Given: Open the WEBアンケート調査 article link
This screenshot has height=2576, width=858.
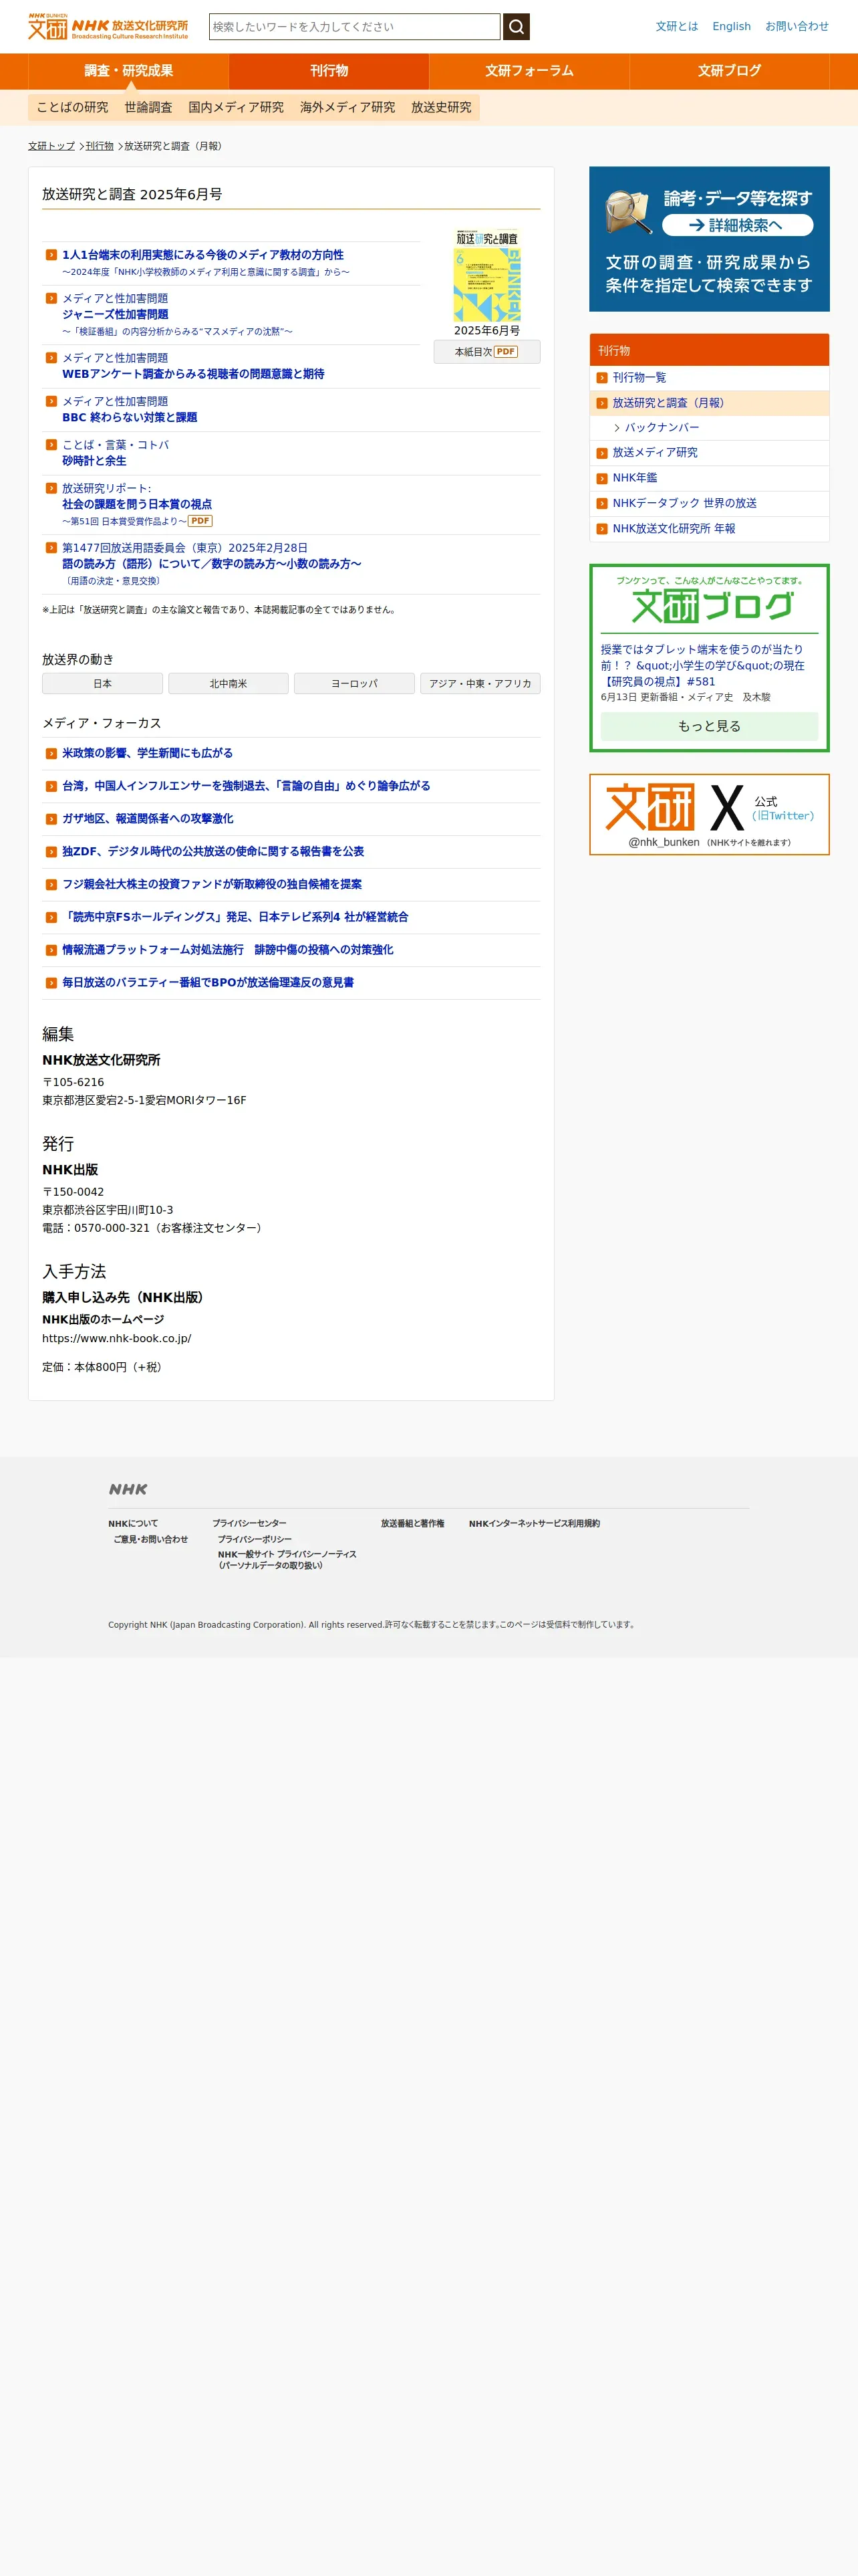Looking at the screenshot, I should (192, 374).
